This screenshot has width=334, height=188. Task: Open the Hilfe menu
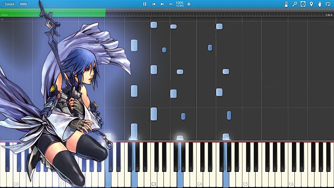23,4
